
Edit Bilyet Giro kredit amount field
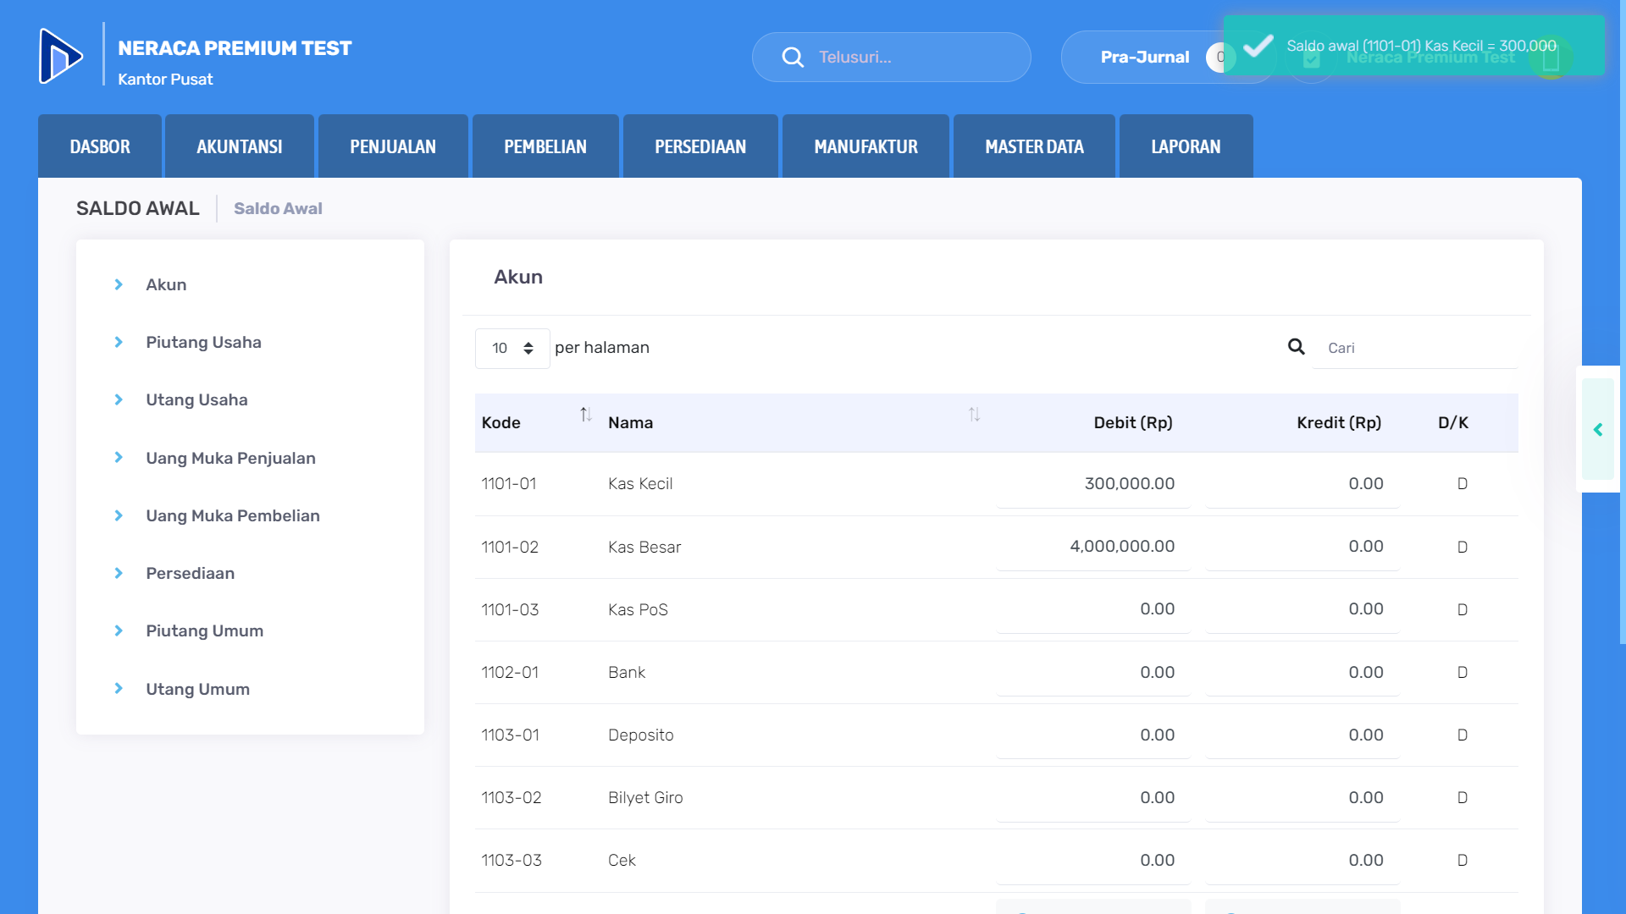pyautogui.click(x=1302, y=797)
